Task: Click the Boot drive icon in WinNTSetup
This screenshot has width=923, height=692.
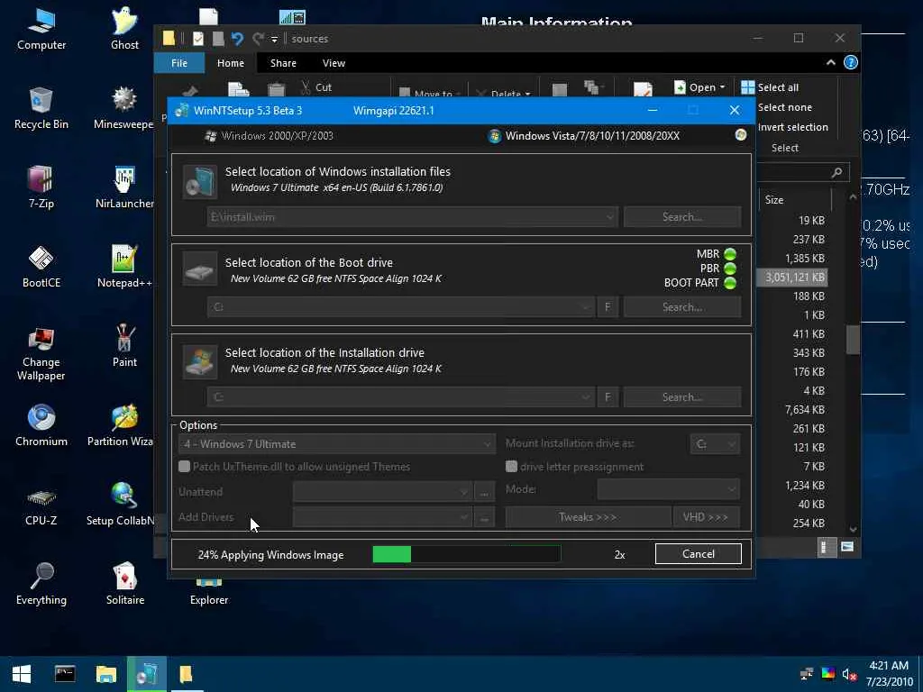Action: 200,270
